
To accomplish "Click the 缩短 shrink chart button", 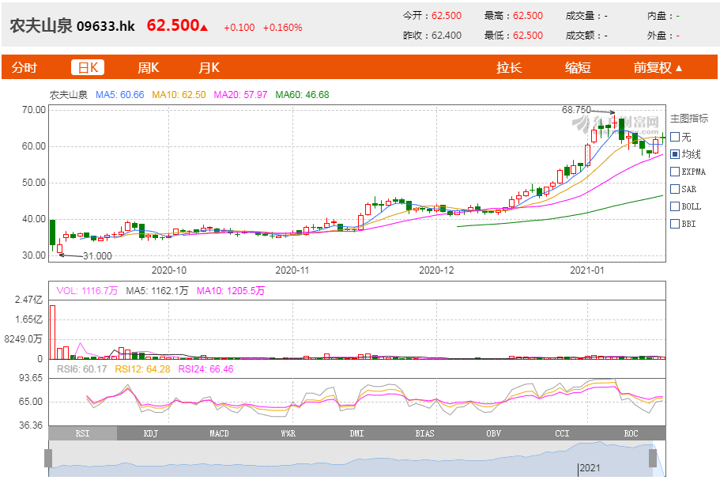I will point(578,67).
